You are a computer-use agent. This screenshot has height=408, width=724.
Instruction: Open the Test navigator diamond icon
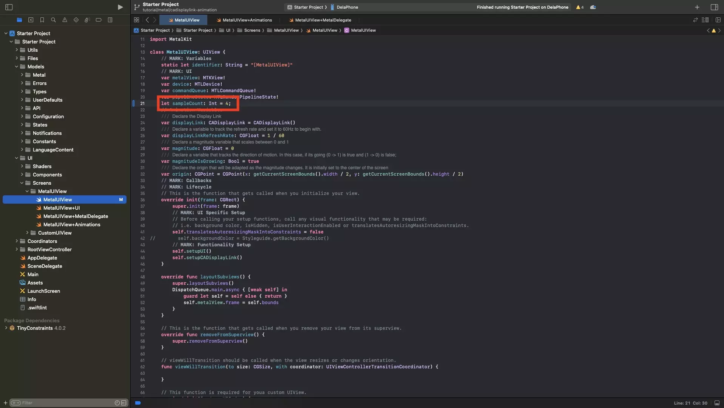tap(76, 20)
